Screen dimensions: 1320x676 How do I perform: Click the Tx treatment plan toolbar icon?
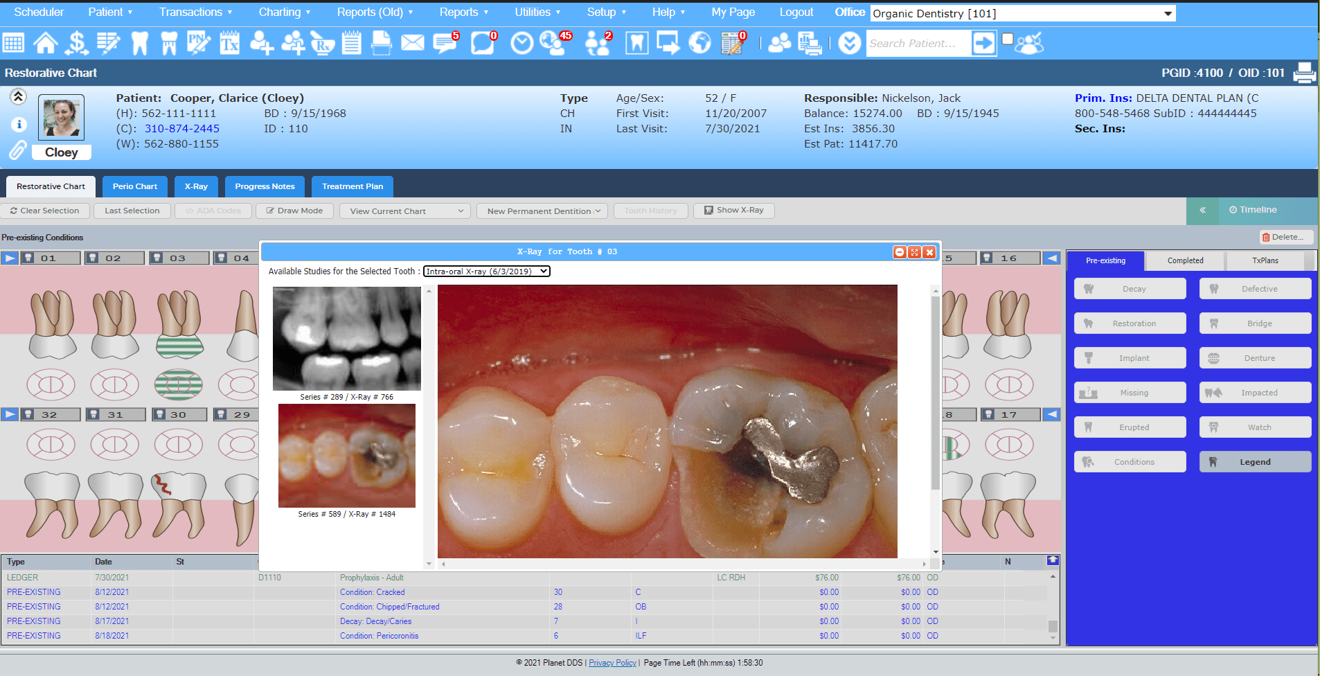(x=229, y=43)
